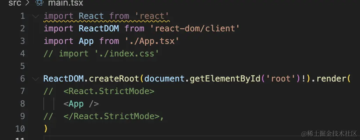Viewport: 360px width, 140px height.
Task: Click closing parenthesis on line 10
Action: click(x=45, y=129)
